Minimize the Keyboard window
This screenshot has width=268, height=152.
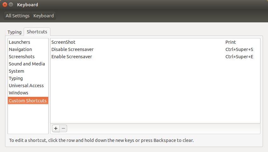click(x=11, y=5)
